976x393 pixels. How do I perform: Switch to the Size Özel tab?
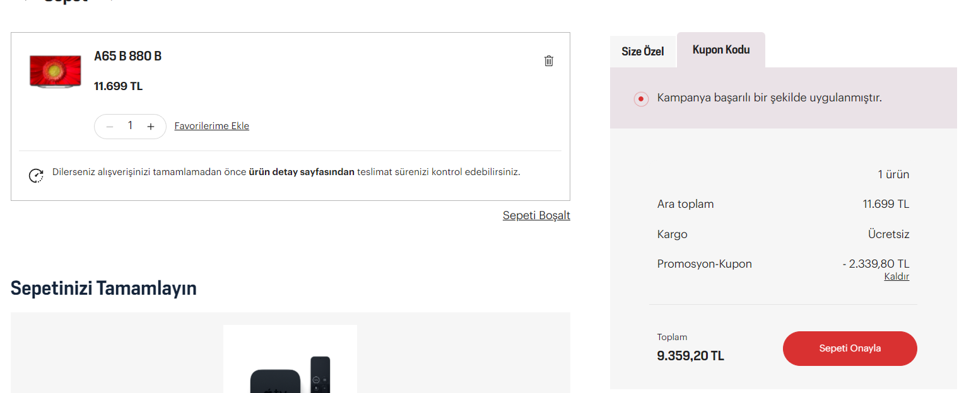tap(643, 51)
